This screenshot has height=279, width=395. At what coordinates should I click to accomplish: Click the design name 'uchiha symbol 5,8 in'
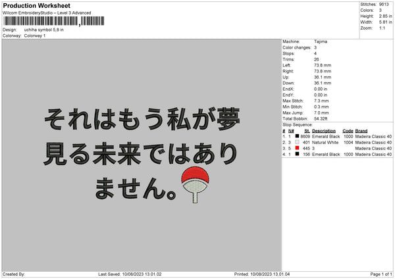pyautogui.click(x=44, y=30)
